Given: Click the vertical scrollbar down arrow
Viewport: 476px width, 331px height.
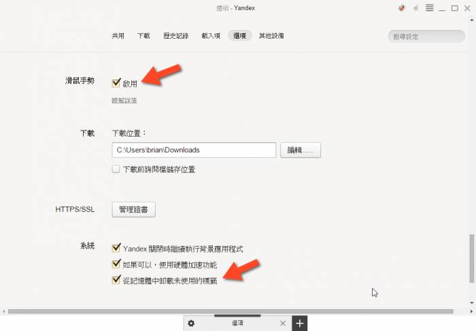Looking at the screenshot, I should click(x=471, y=302).
